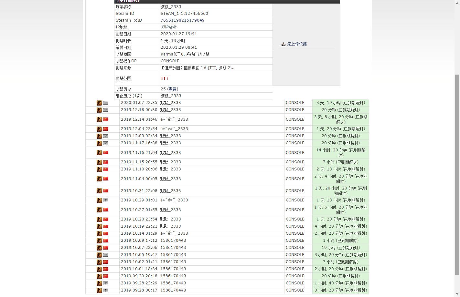This screenshot has width=460, height=297.
Task: Click the demo icon beside 无上传依据
Action: (x=283, y=44)
